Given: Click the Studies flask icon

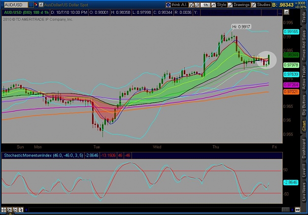Looking at the screenshot, I should click(254, 5).
